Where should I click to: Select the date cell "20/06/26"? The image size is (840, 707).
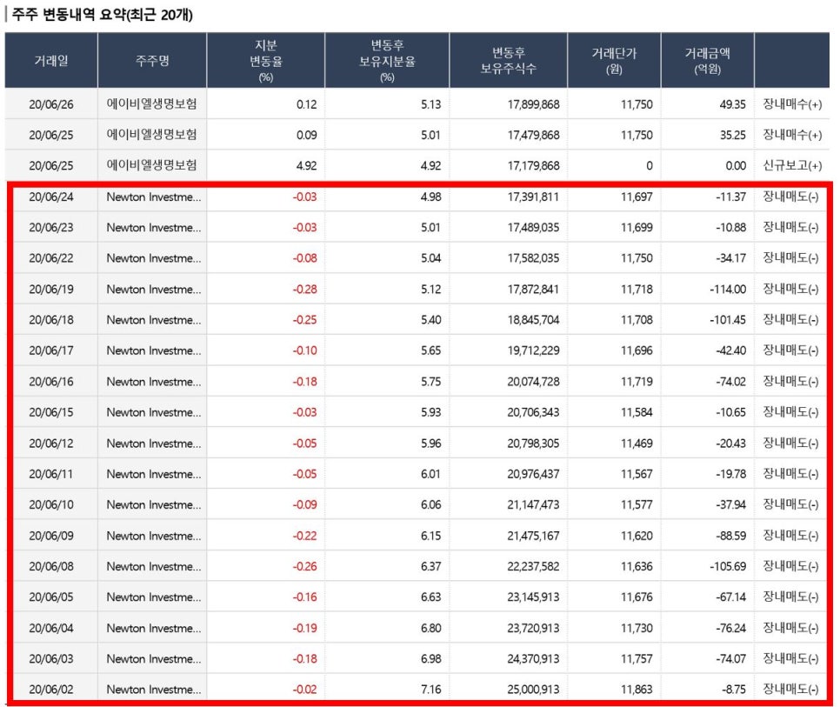(51, 104)
